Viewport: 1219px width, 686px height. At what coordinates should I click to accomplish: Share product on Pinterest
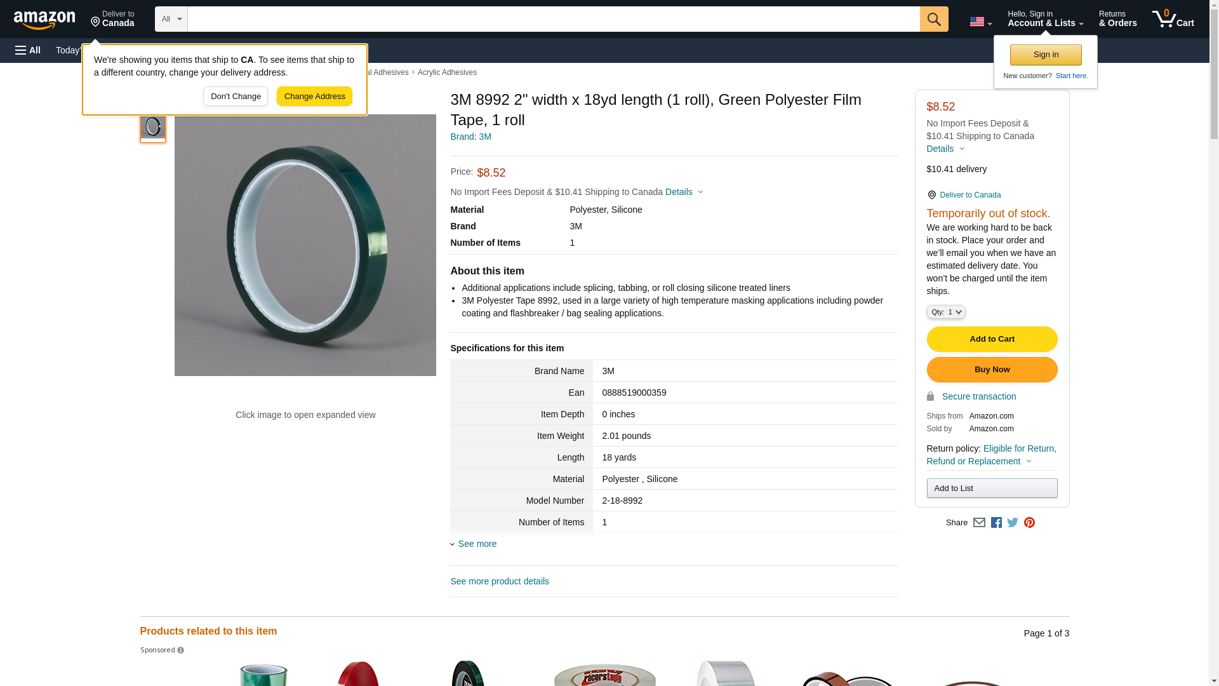point(1029,523)
